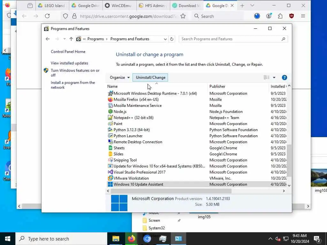This screenshot has height=245, width=327.
Task: Switch to the HFS Admin tab
Action: (153, 6)
